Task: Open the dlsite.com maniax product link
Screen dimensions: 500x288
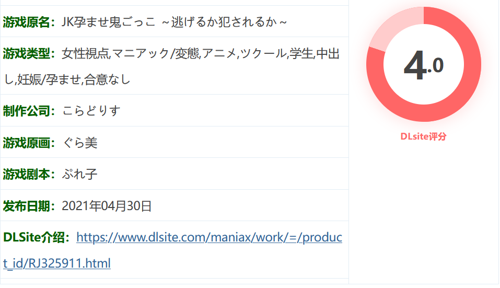Action: (209, 238)
